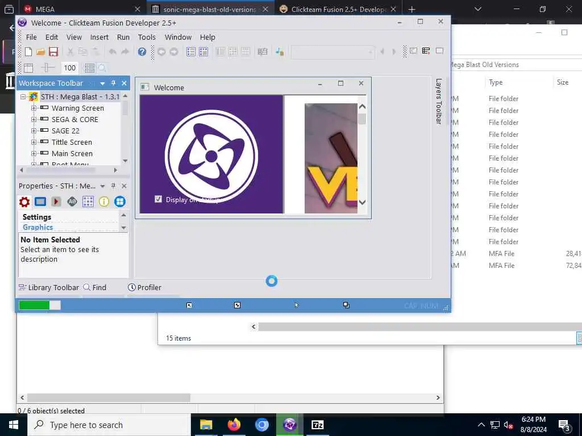Click the Undo arrow in the toolbar

tap(113, 52)
